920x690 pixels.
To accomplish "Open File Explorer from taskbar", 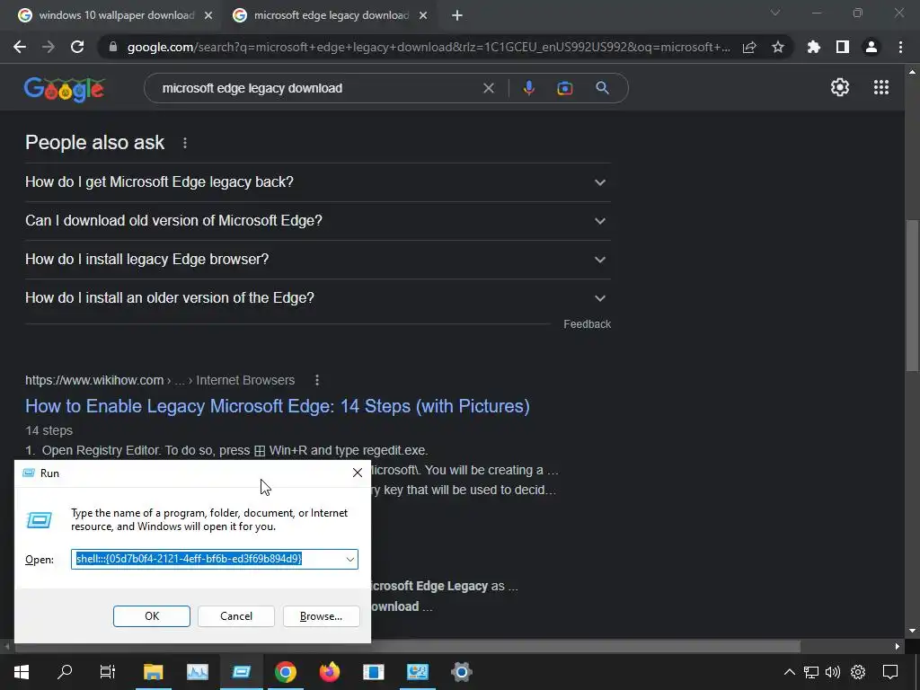I will click(153, 672).
